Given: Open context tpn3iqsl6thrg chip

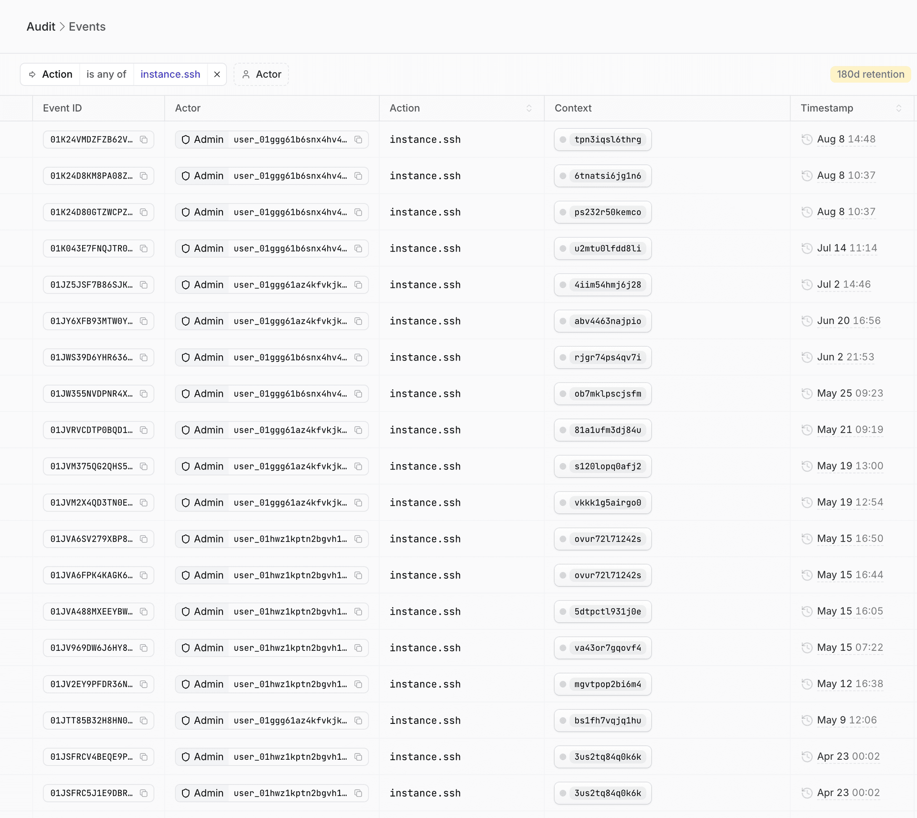Looking at the screenshot, I should pos(603,139).
